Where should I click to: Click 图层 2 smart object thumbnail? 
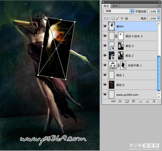[x=112, y=55]
